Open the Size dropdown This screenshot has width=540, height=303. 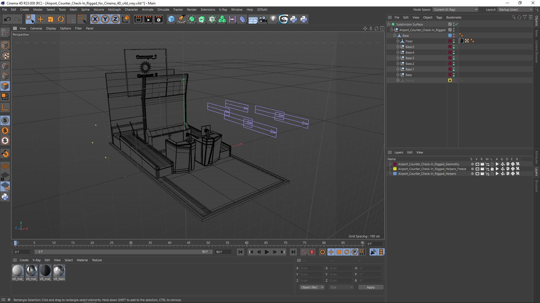[x=341, y=287]
